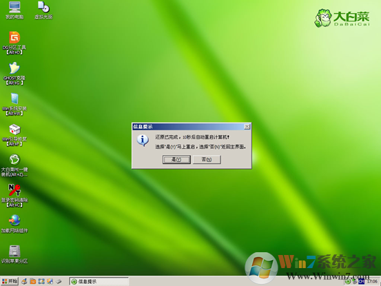This screenshot has width=381, height=286.
Task: Click the 17:06 system clock
Action: coord(372,281)
